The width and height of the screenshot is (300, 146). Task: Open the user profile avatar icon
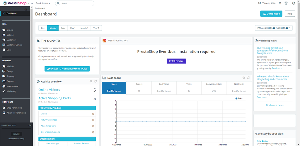(x=294, y=3)
